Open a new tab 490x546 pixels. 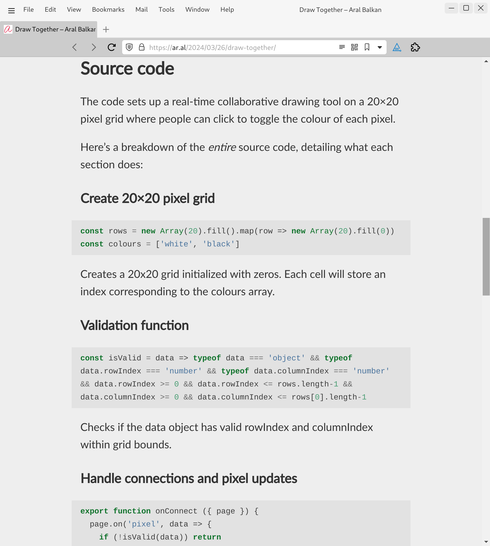[x=106, y=29]
